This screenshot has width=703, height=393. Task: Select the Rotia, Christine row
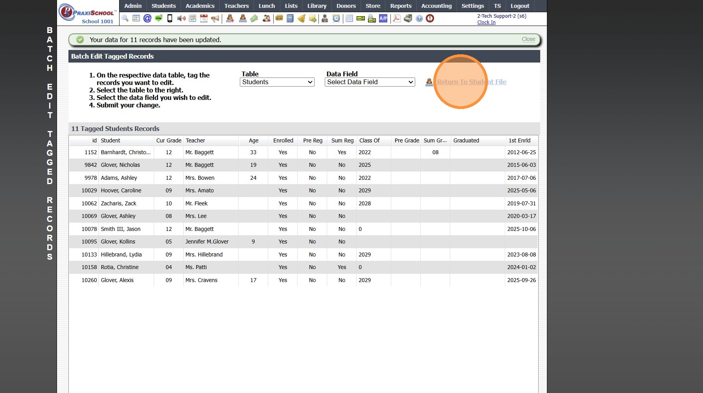coord(303,267)
